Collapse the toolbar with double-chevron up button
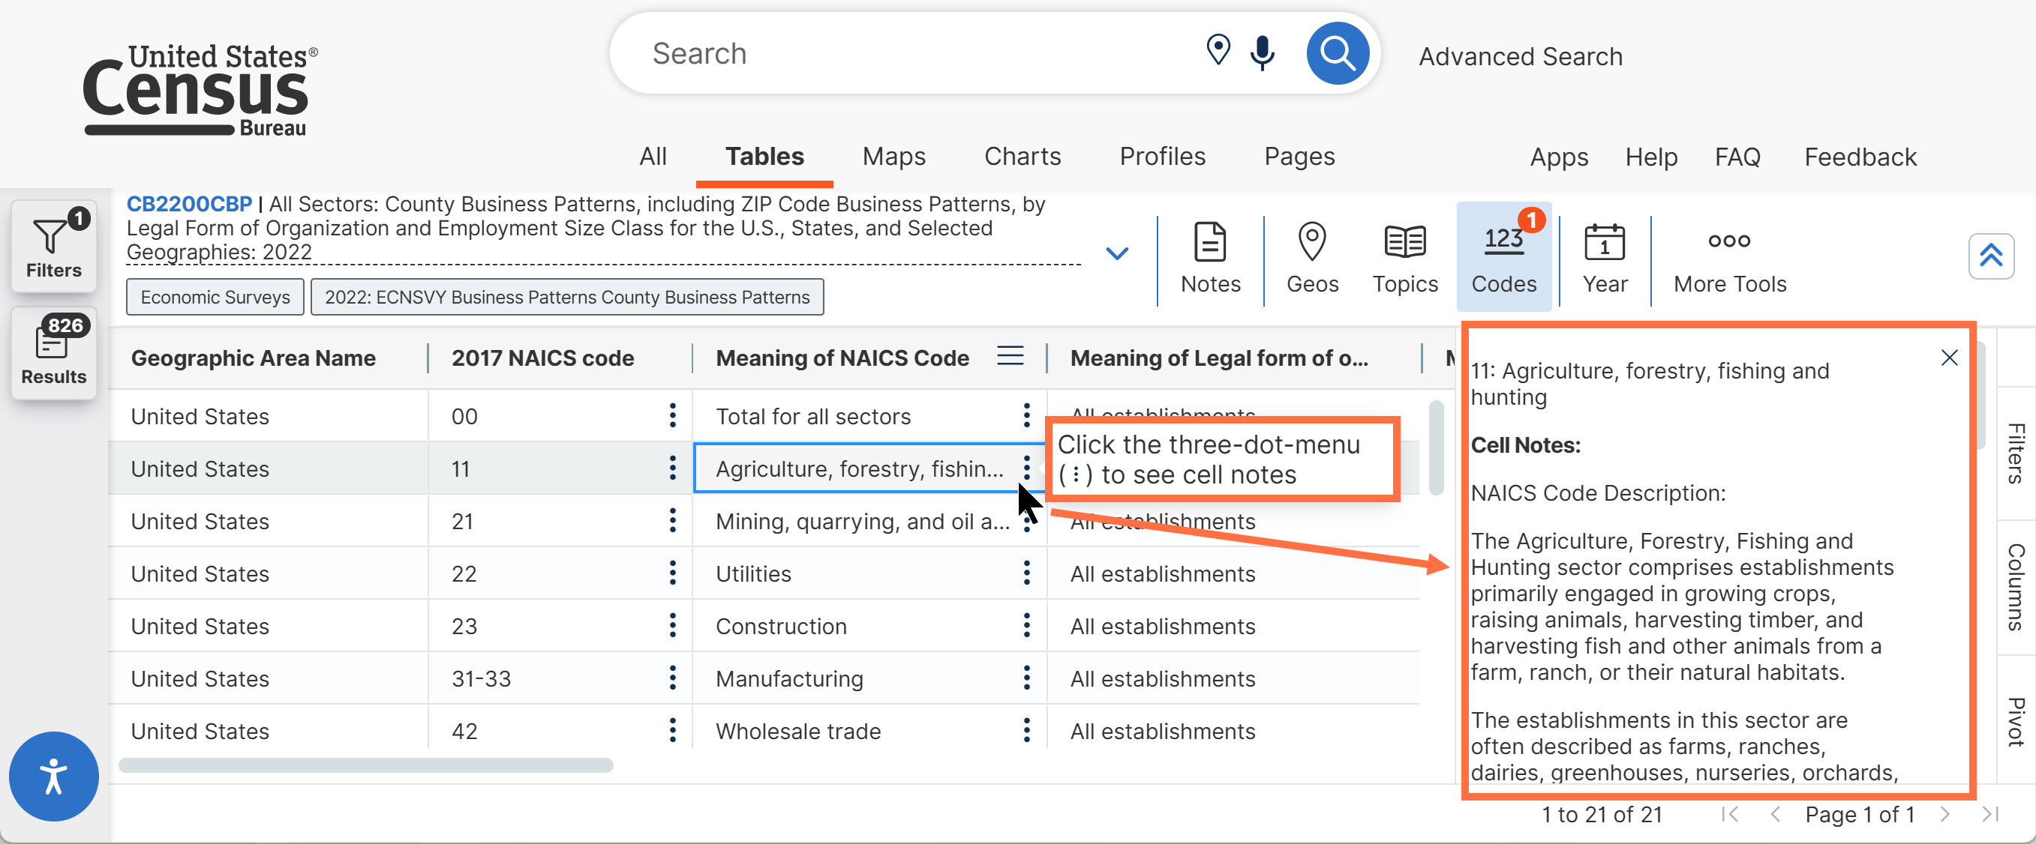Viewport: 2036px width, 844px height. click(x=1990, y=256)
